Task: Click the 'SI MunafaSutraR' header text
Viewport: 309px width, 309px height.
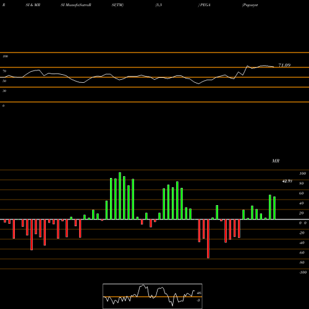Action: (76, 5)
